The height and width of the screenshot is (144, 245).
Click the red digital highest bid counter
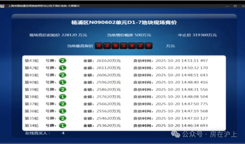pyautogui.click(x=123, y=46)
